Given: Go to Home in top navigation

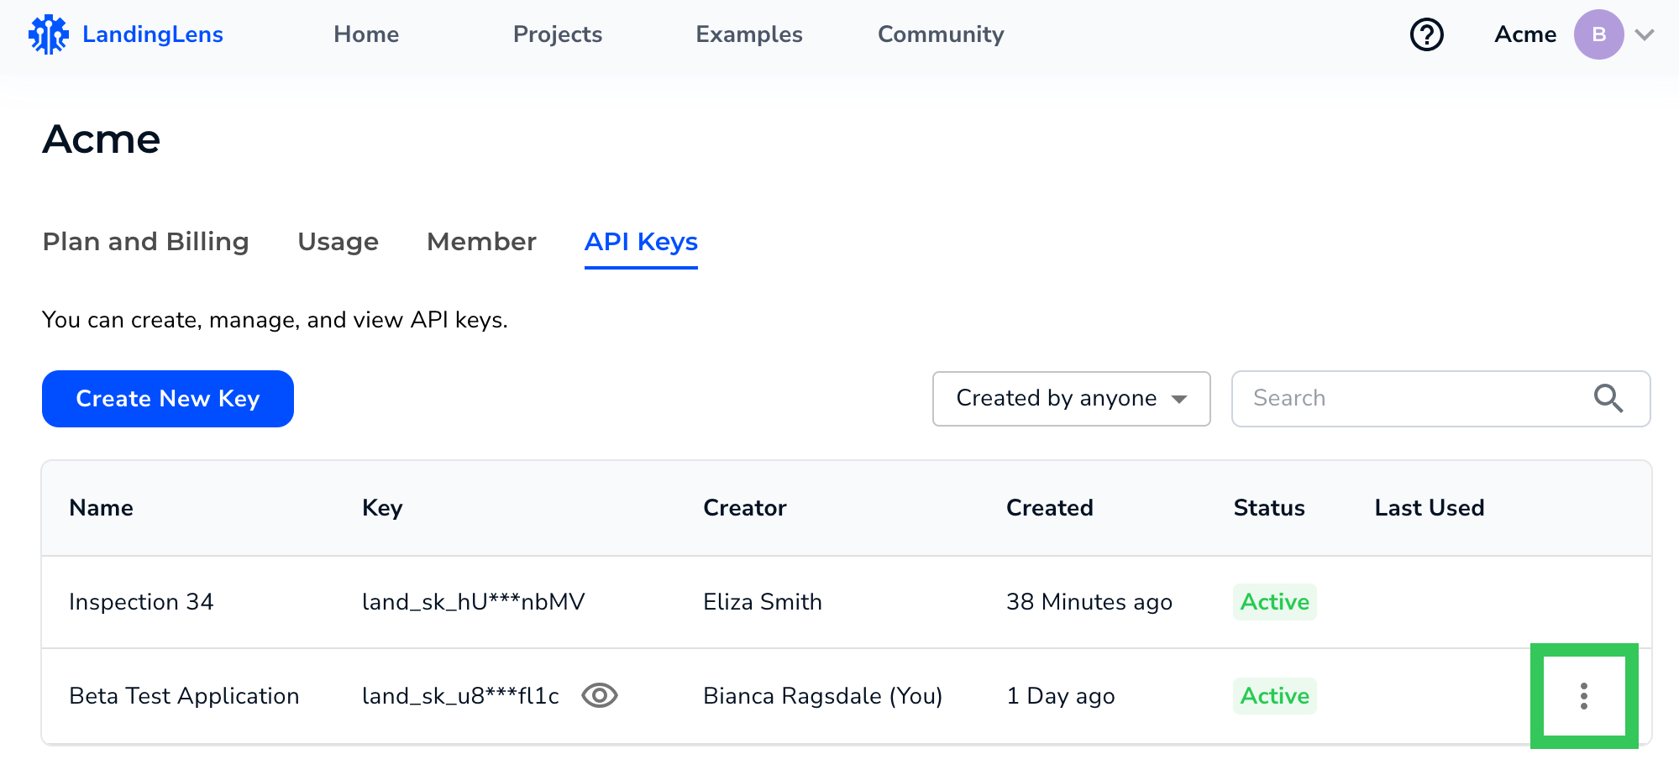Looking at the screenshot, I should point(366,34).
